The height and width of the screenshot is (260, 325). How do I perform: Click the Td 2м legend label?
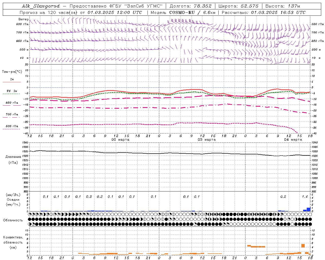pyautogui.click(x=12, y=91)
